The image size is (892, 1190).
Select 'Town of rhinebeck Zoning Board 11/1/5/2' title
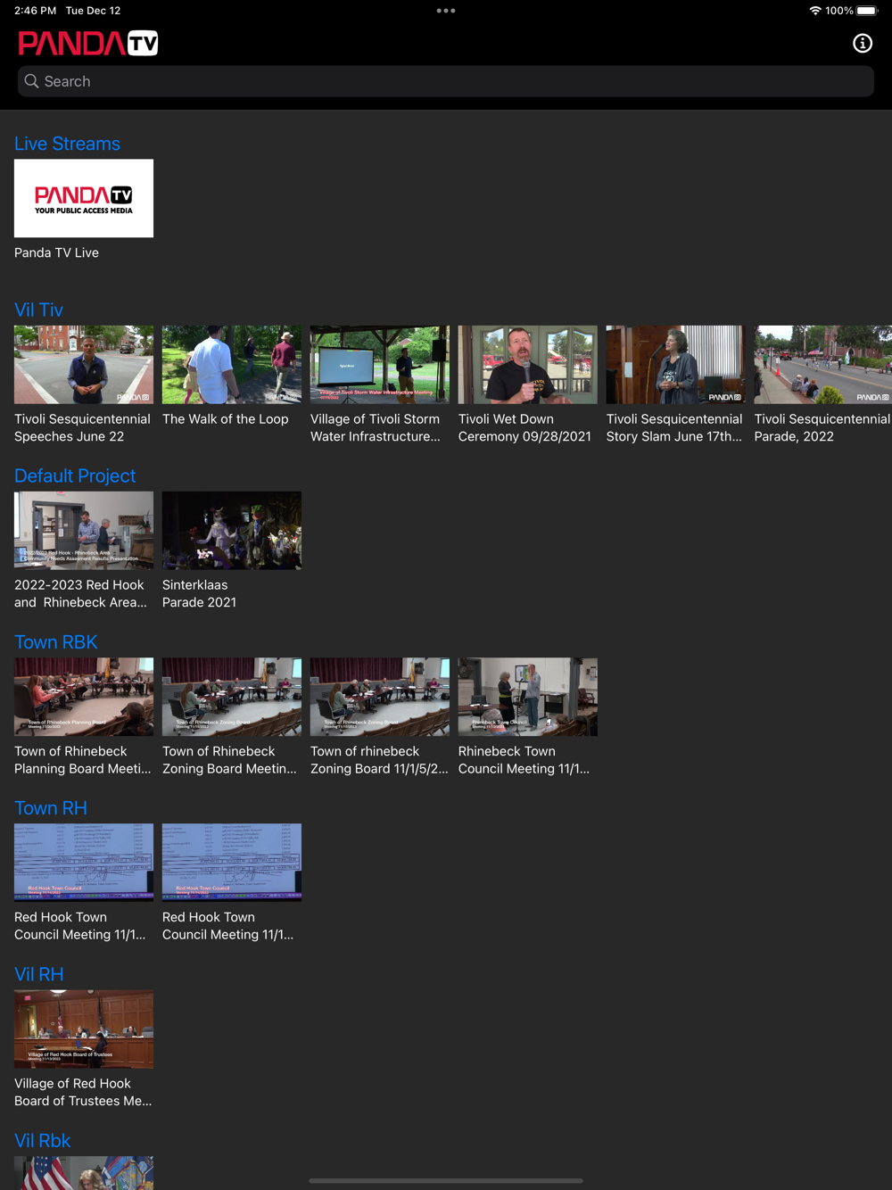click(379, 760)
